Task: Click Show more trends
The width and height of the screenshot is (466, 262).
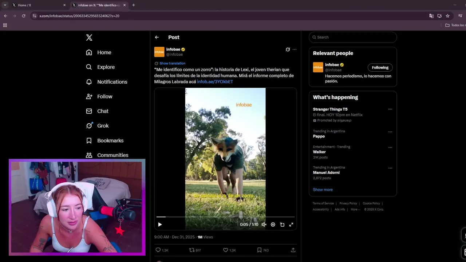Action: tap(323, 190)
